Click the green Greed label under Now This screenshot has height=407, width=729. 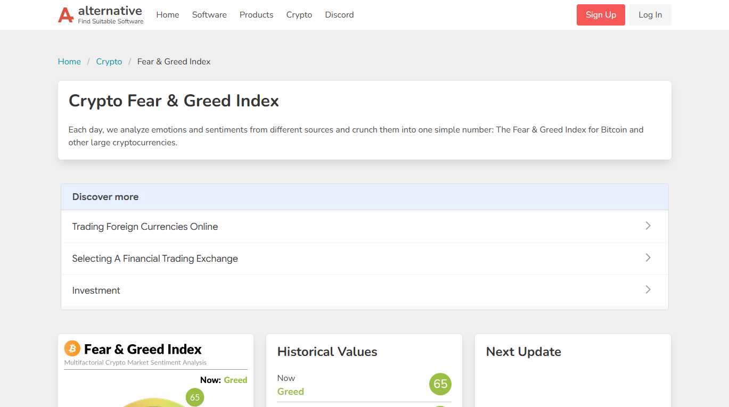tap(291, 392)
